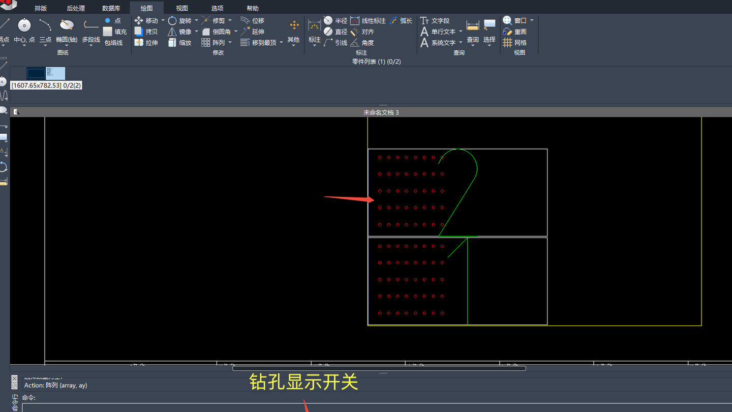Choose the 位移 offset tool
Image resolution: width=732 pixels, height=412 pixels.
(253, 20)
